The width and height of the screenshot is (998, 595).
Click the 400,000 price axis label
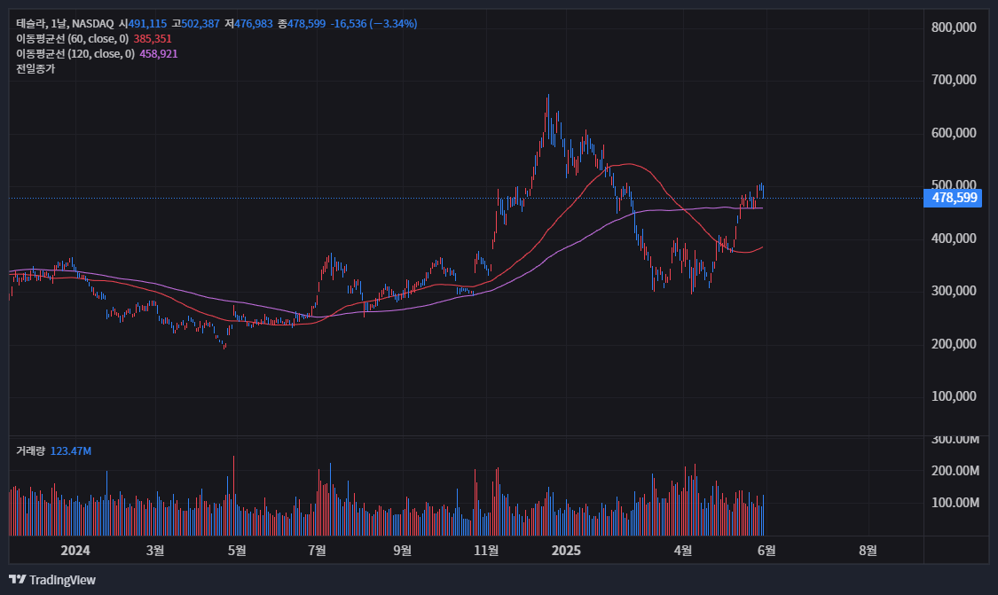point(954,239)
